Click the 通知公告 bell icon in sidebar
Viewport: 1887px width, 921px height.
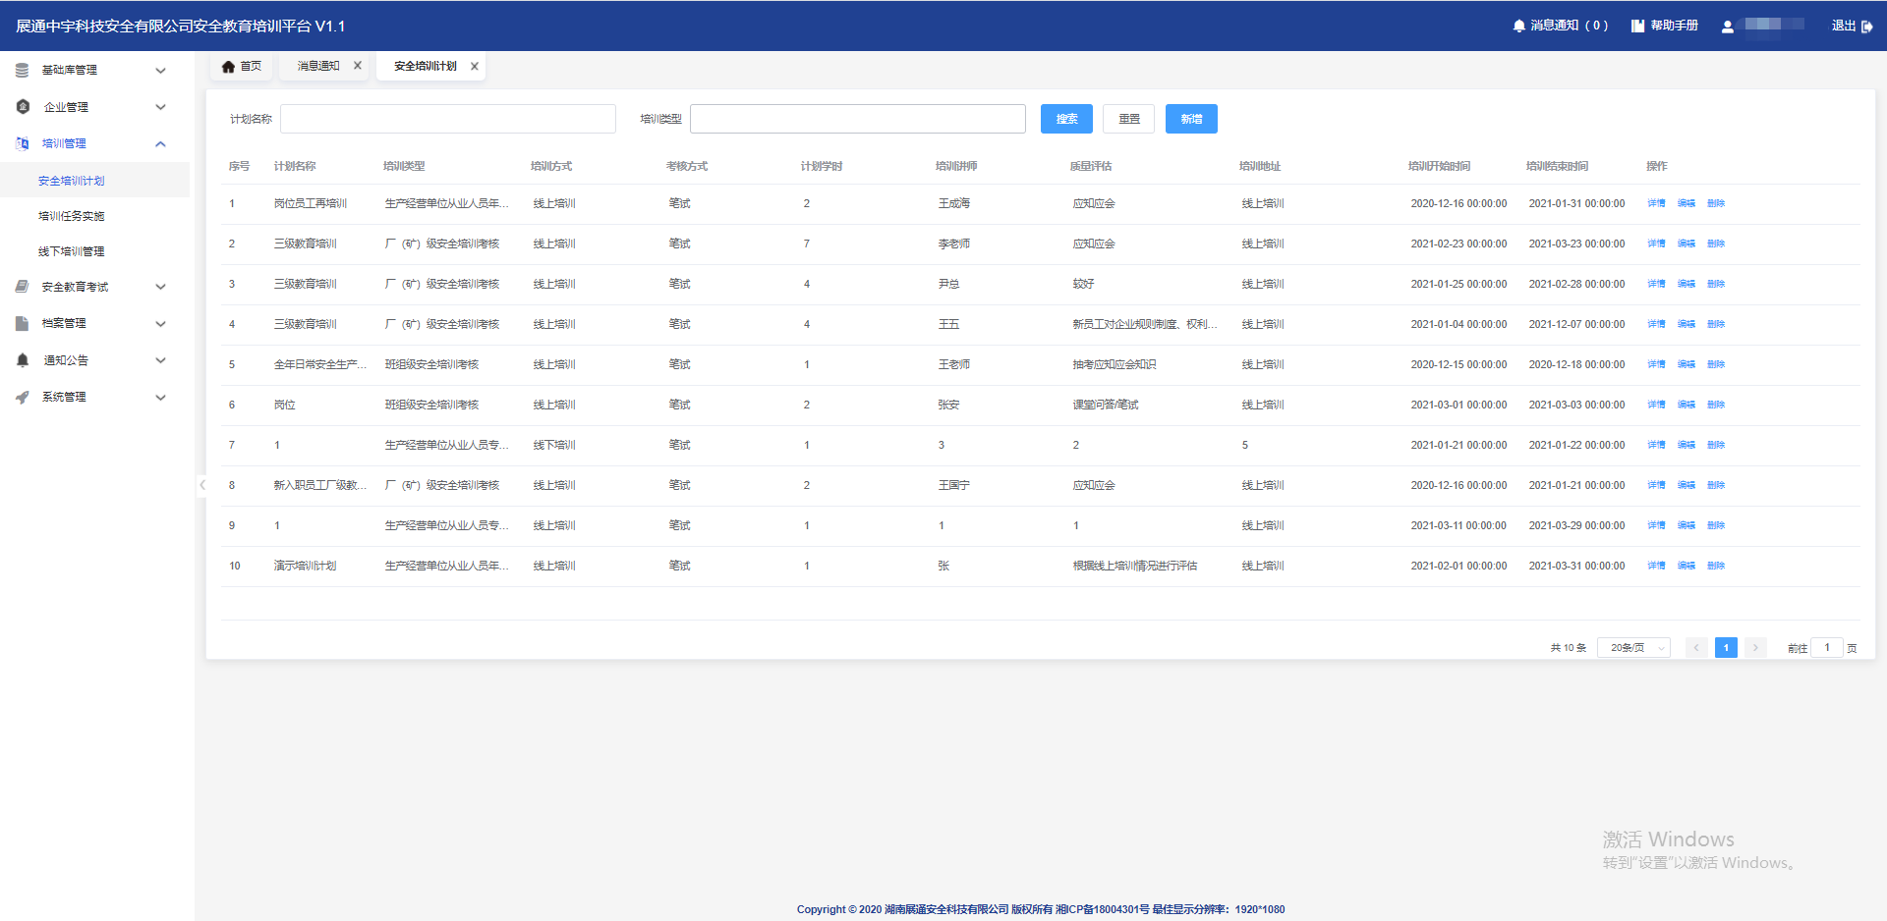click(x=23, y=360)
